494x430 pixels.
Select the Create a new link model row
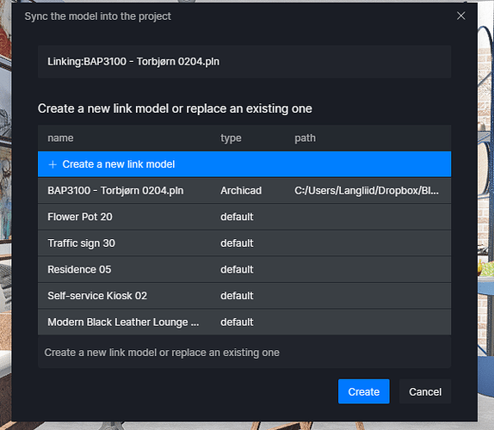click(244, 164)
